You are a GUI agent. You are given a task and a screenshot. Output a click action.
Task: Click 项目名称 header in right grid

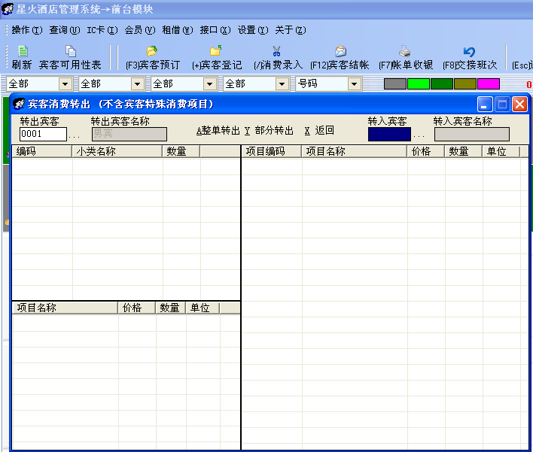[x=354, y=151]
